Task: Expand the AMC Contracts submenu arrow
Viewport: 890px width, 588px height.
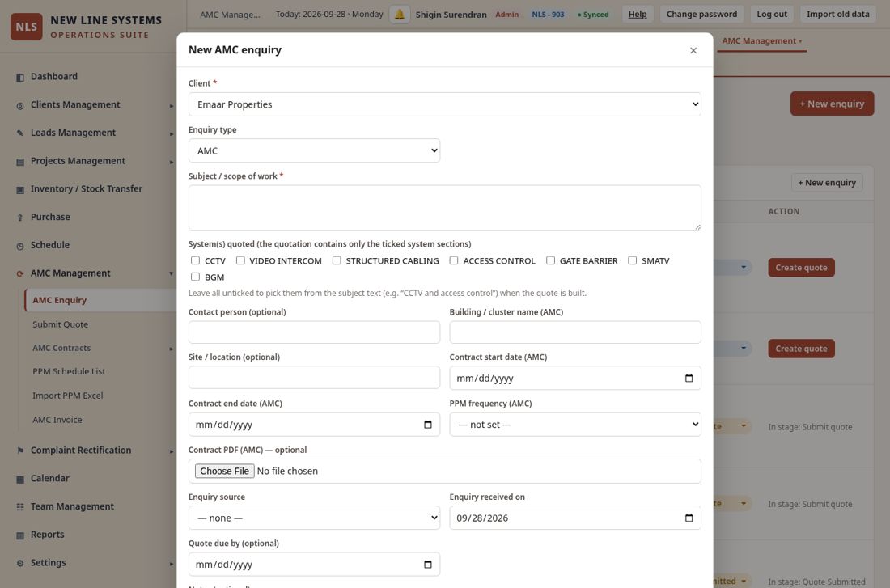Action: [171, 349]
